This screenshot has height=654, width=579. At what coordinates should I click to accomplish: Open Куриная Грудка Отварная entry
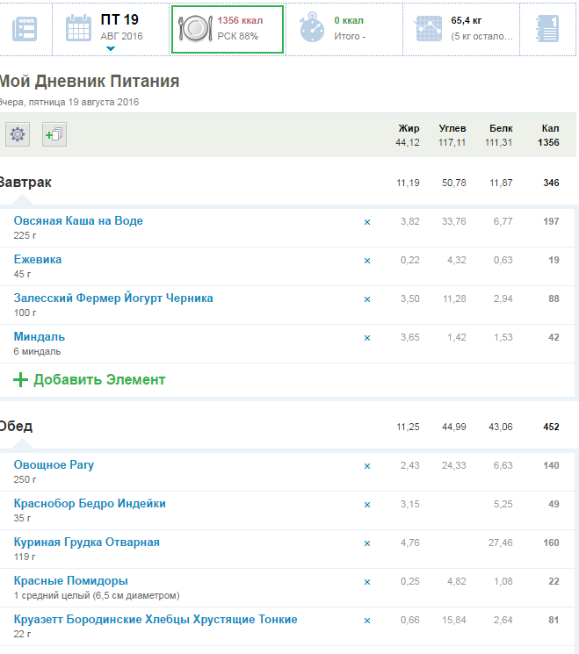pos(87,542)
